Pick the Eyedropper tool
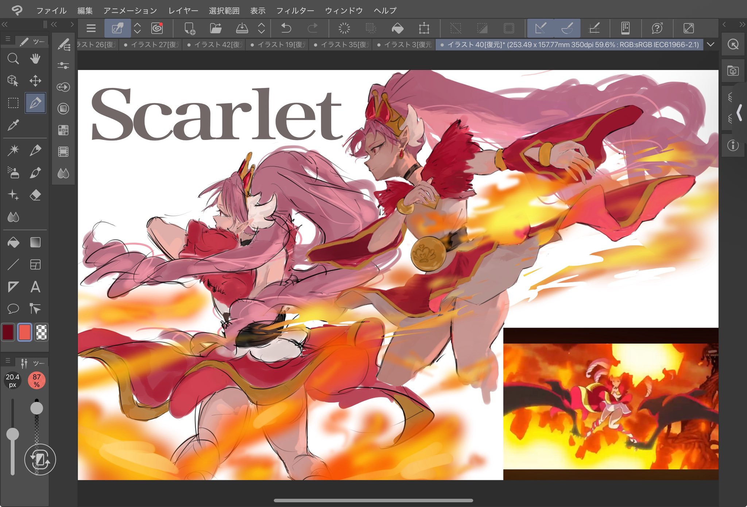 point(13,125)
